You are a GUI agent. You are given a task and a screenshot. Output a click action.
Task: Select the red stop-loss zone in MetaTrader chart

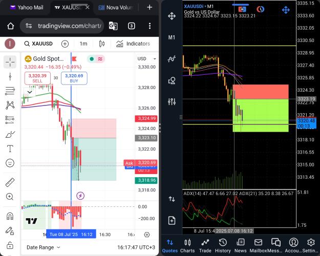(261, 92)
